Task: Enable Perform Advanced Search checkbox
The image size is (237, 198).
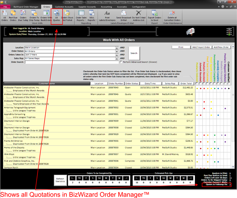Action: [121, 62]
